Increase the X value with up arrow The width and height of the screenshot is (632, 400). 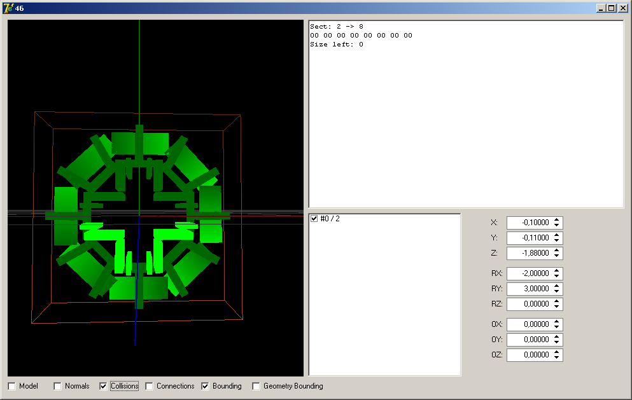tap(557, 220)
